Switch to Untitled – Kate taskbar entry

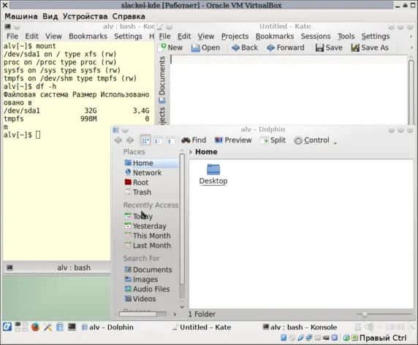pyautogui.click(x=202, y=327)
